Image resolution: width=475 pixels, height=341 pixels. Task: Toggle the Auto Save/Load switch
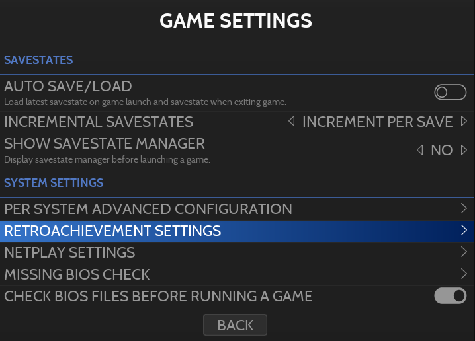pyautogui.click(x=451, y=93)
